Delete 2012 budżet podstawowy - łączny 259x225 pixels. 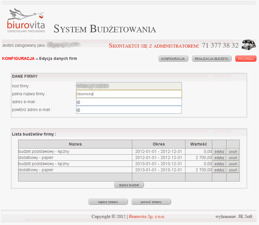pos(233,151)
